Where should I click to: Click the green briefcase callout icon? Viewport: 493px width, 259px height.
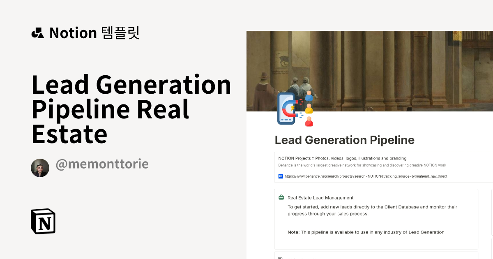[x=281, y=197]
